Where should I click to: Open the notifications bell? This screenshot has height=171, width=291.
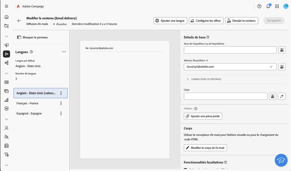[268, 6]
